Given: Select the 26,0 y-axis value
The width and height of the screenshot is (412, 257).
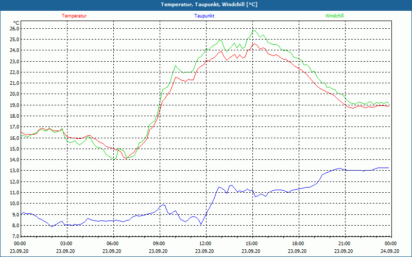Looking at the screenshot, I should 14,28.
